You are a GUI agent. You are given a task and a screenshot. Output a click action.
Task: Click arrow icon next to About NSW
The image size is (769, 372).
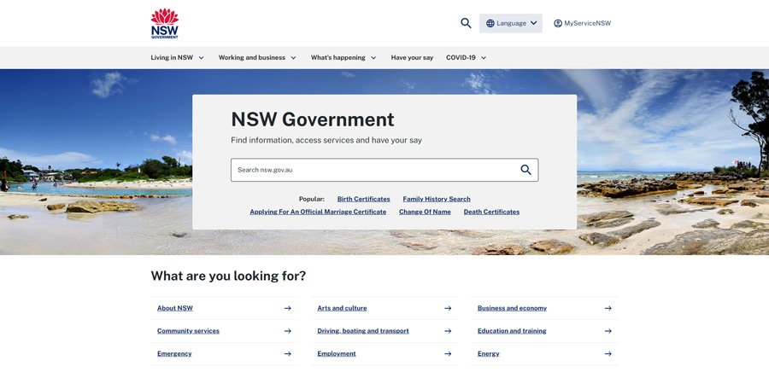288,308
